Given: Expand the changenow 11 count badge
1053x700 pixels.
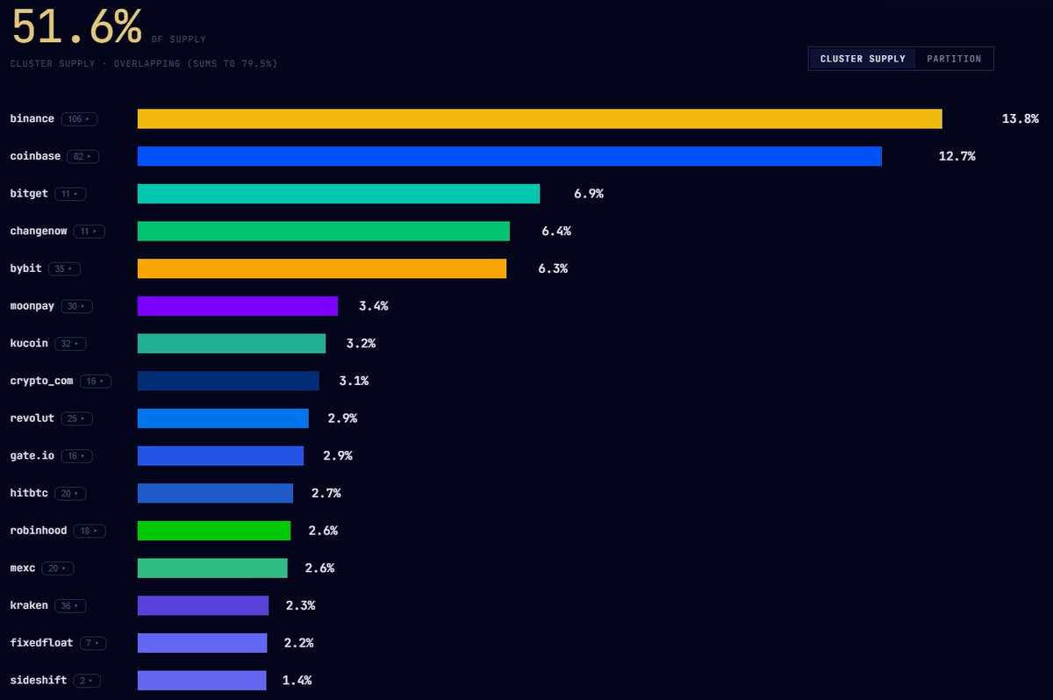Looking at the screenshot, I should (89, 232).
